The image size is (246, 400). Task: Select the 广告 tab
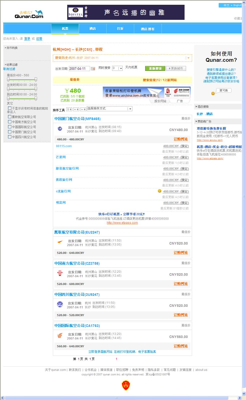coord(180,101)
